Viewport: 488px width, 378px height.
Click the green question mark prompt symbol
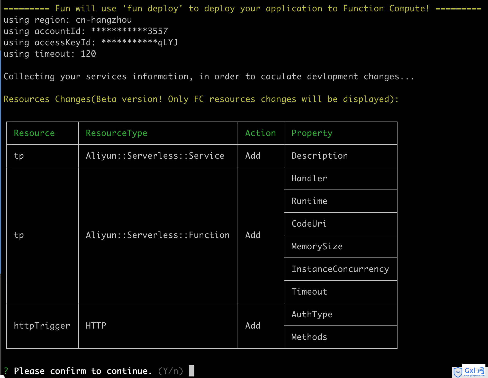tap(6, 371)
